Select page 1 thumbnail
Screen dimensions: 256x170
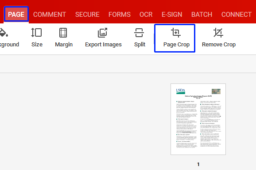pos(198,119)
